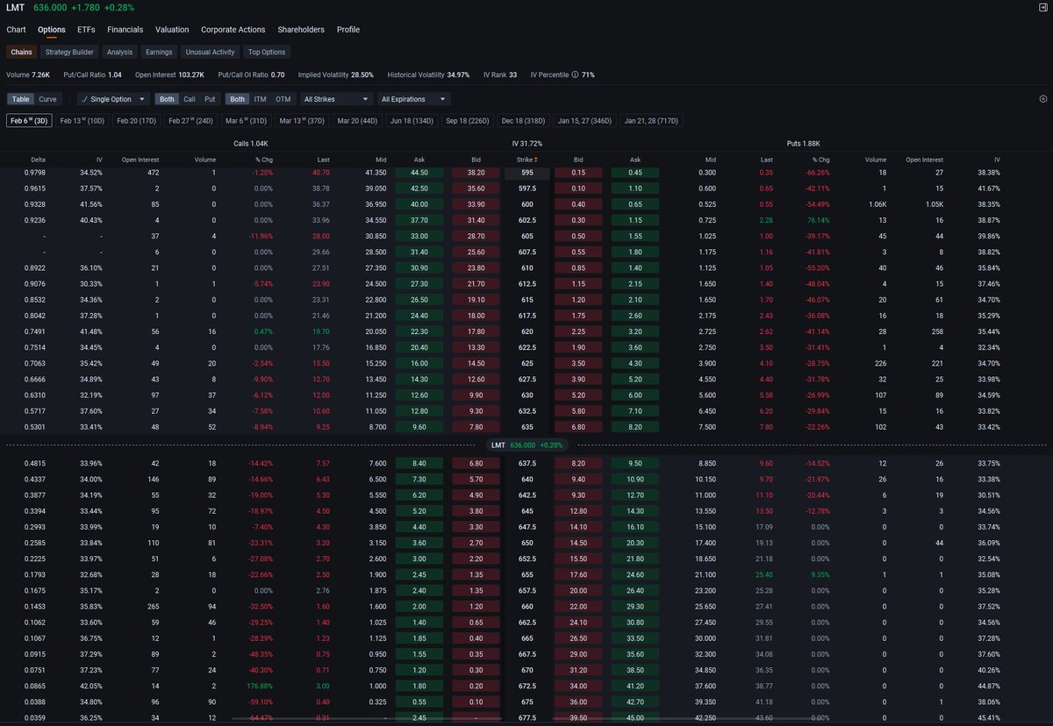Open the All Strikes dropdown
The height and width of the screenshot is (726, 1053).
click(336, 99)
